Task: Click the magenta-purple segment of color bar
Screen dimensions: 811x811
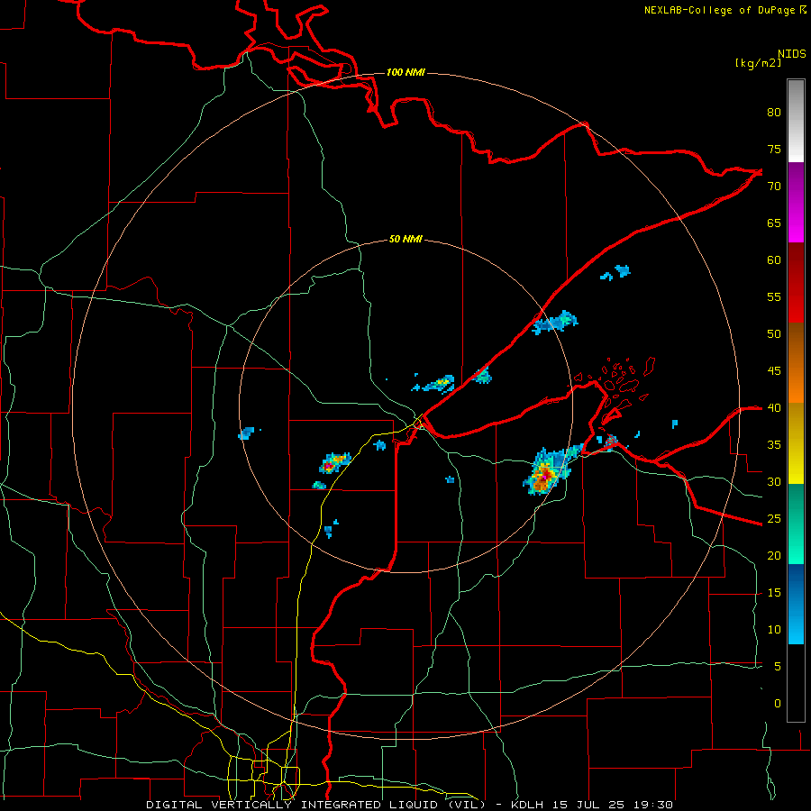Action: 796,202
